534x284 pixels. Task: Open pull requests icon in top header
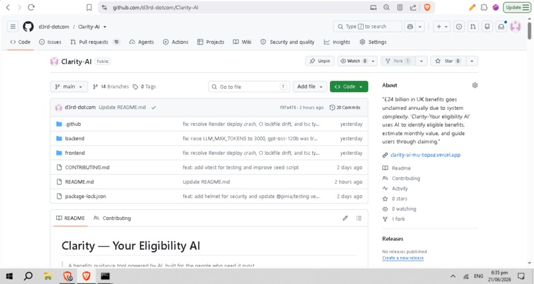click(x=473, y=26)
